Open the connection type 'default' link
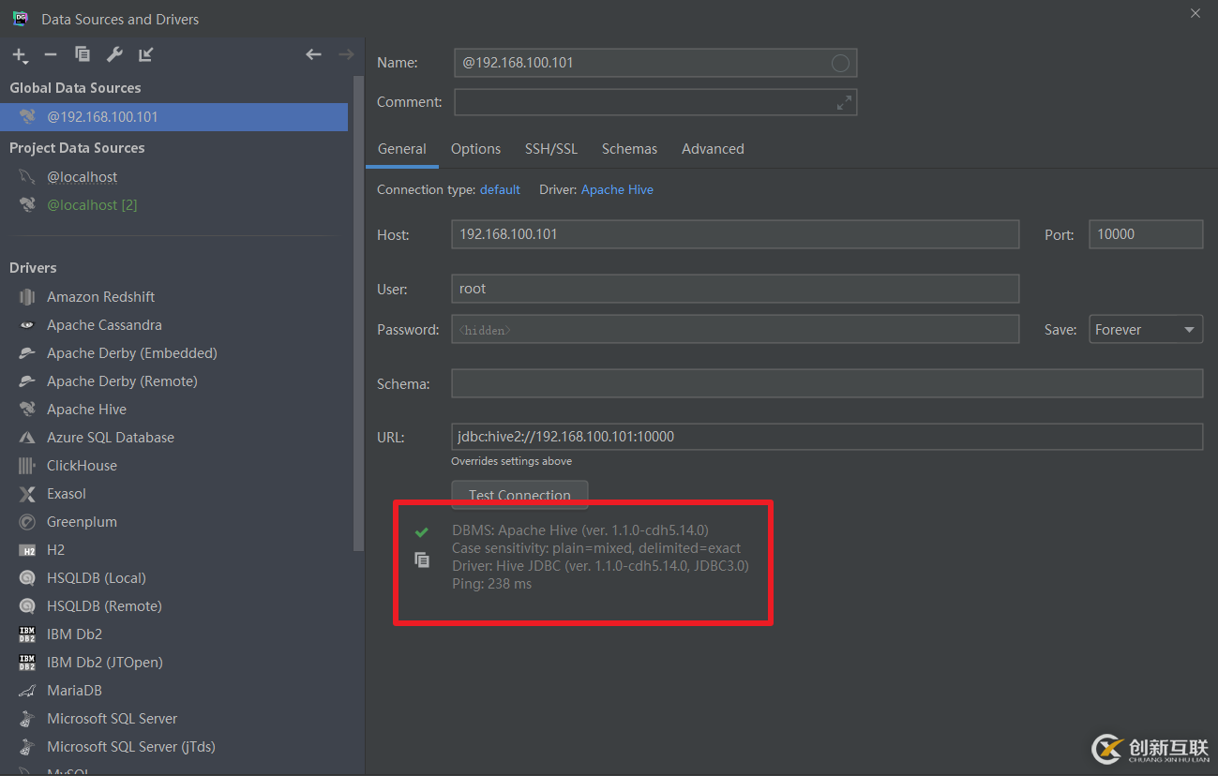 [500, 189]
